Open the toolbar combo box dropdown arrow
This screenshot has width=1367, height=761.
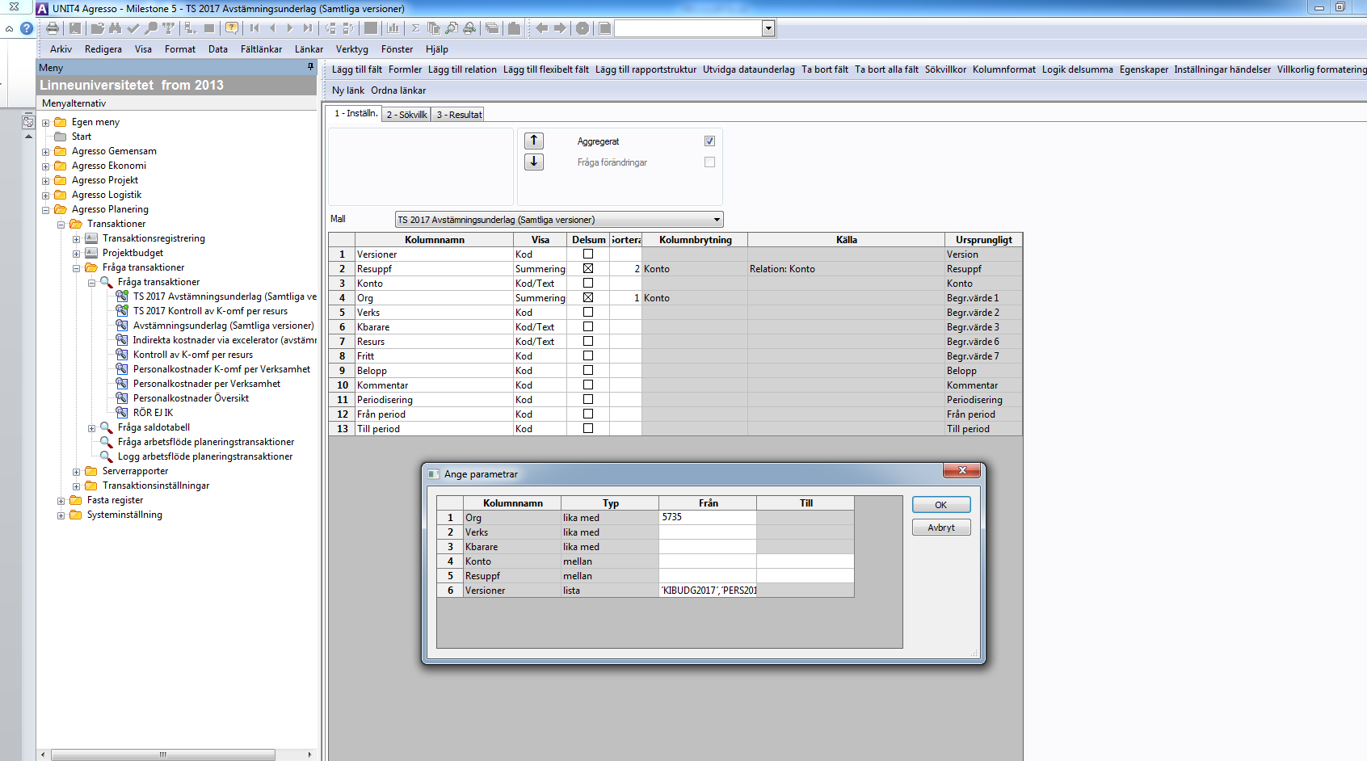coord(768,28)
